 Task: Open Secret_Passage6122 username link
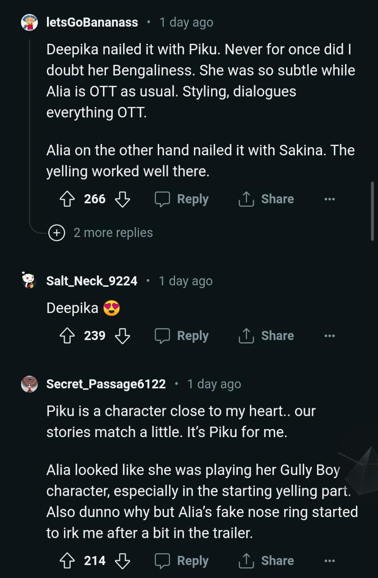click(106, 384)
